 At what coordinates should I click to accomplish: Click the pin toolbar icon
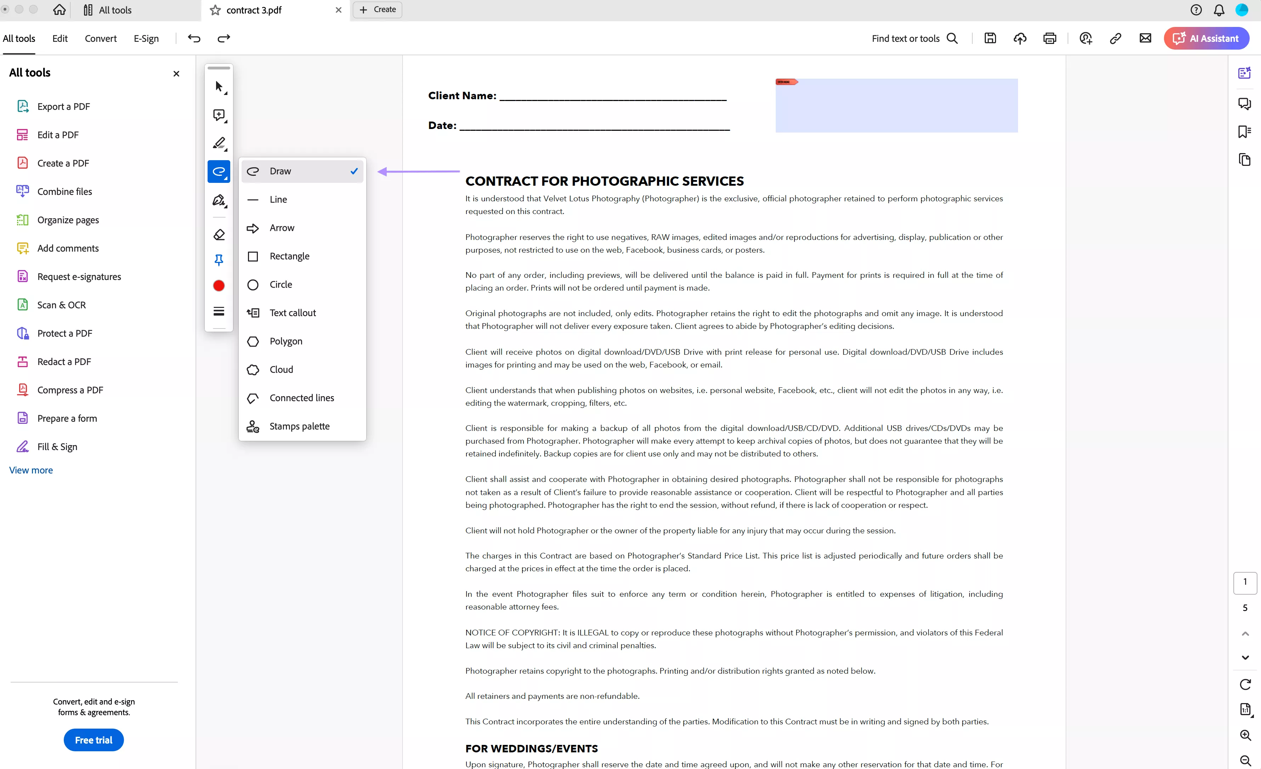pos(219,260)
